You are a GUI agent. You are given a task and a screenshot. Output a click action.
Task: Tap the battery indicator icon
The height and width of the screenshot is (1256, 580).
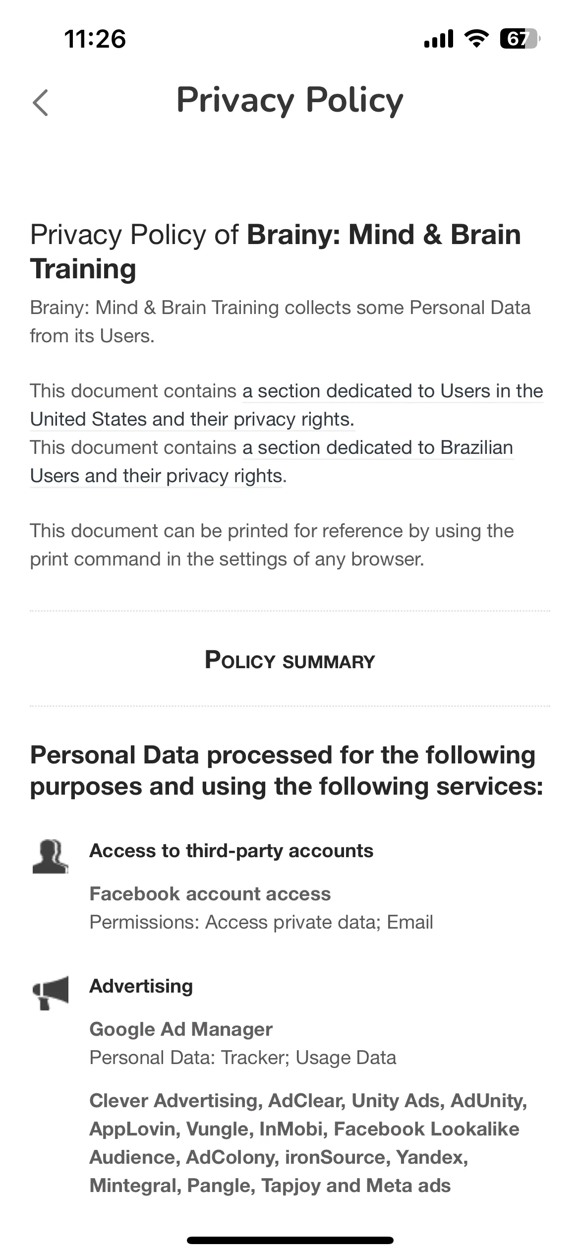(520, 38)
